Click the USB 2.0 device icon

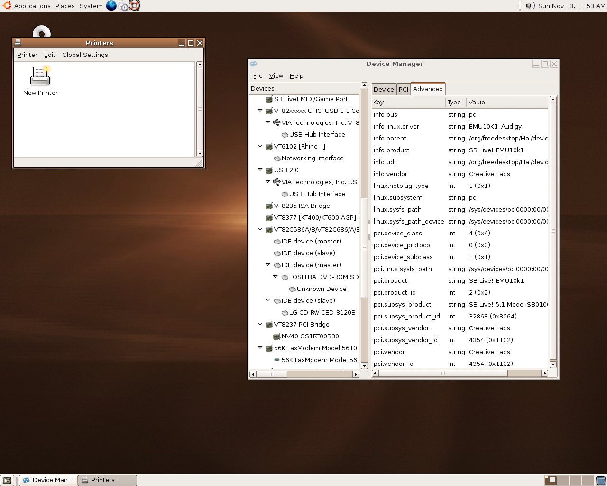pyautogui.click(x=269, y=170)
